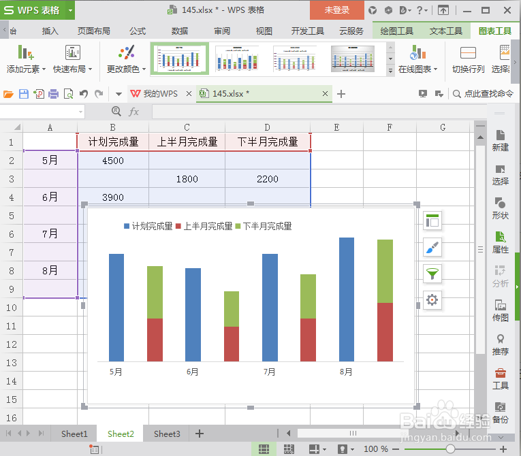
Task: Open the 数据 ribbon tab
Action: coord(180,31)
